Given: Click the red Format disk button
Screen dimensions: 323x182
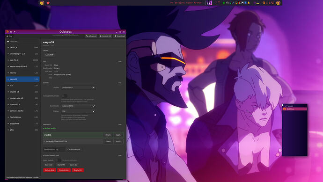Looking at the screenshot, I should coord(64,170).
